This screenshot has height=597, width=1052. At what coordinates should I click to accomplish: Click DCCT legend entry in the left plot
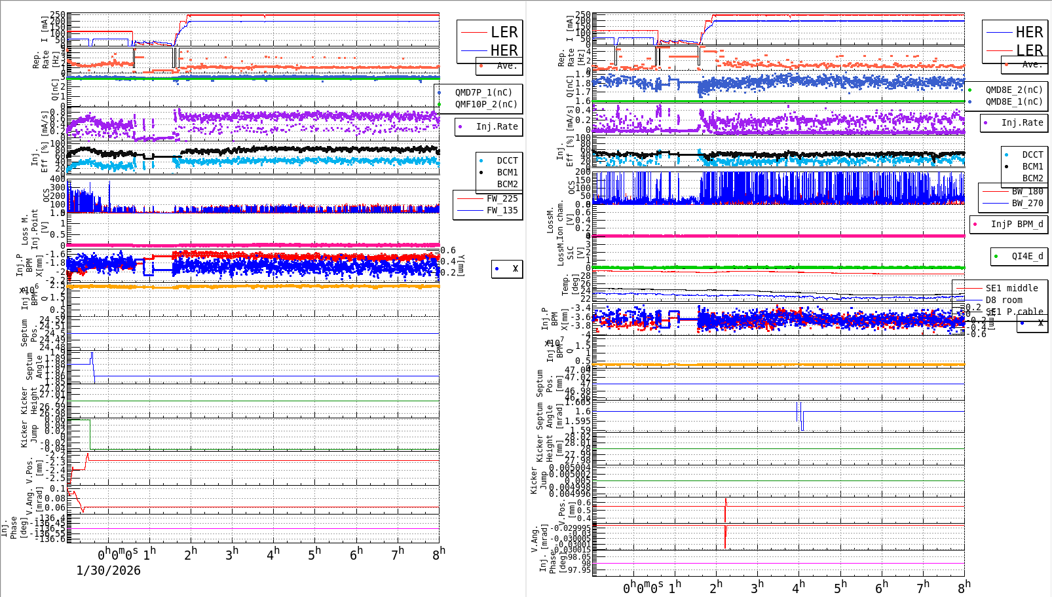click(508, 160)
